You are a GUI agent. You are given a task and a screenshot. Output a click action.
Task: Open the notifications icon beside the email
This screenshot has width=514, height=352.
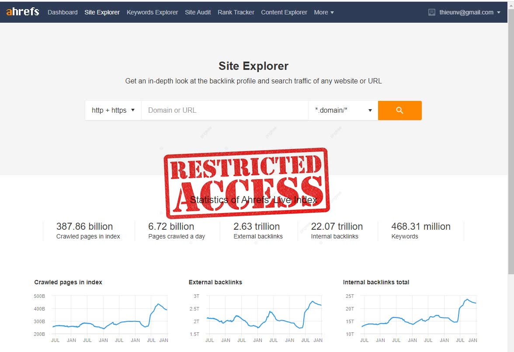432,12
